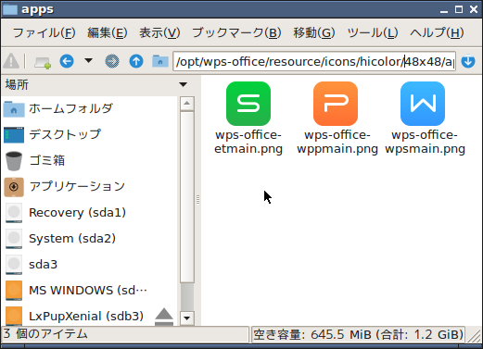The height and width of the screenshot is (349, 483).
Task: Click sidebar scrollbar down arrow
Action: pos(187,318)
